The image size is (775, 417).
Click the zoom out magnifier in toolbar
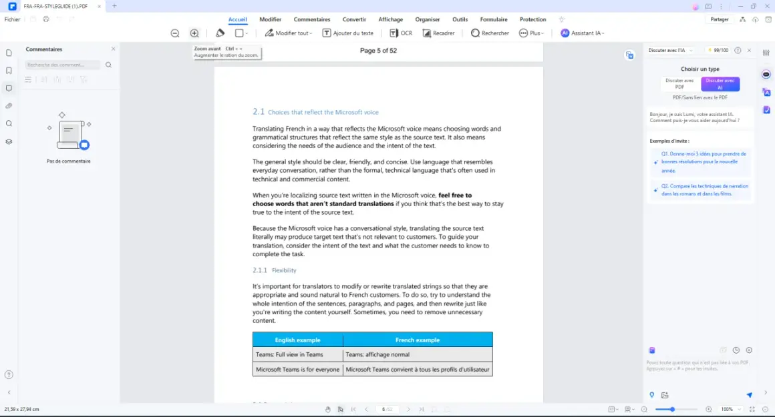(x=175, y=33)
